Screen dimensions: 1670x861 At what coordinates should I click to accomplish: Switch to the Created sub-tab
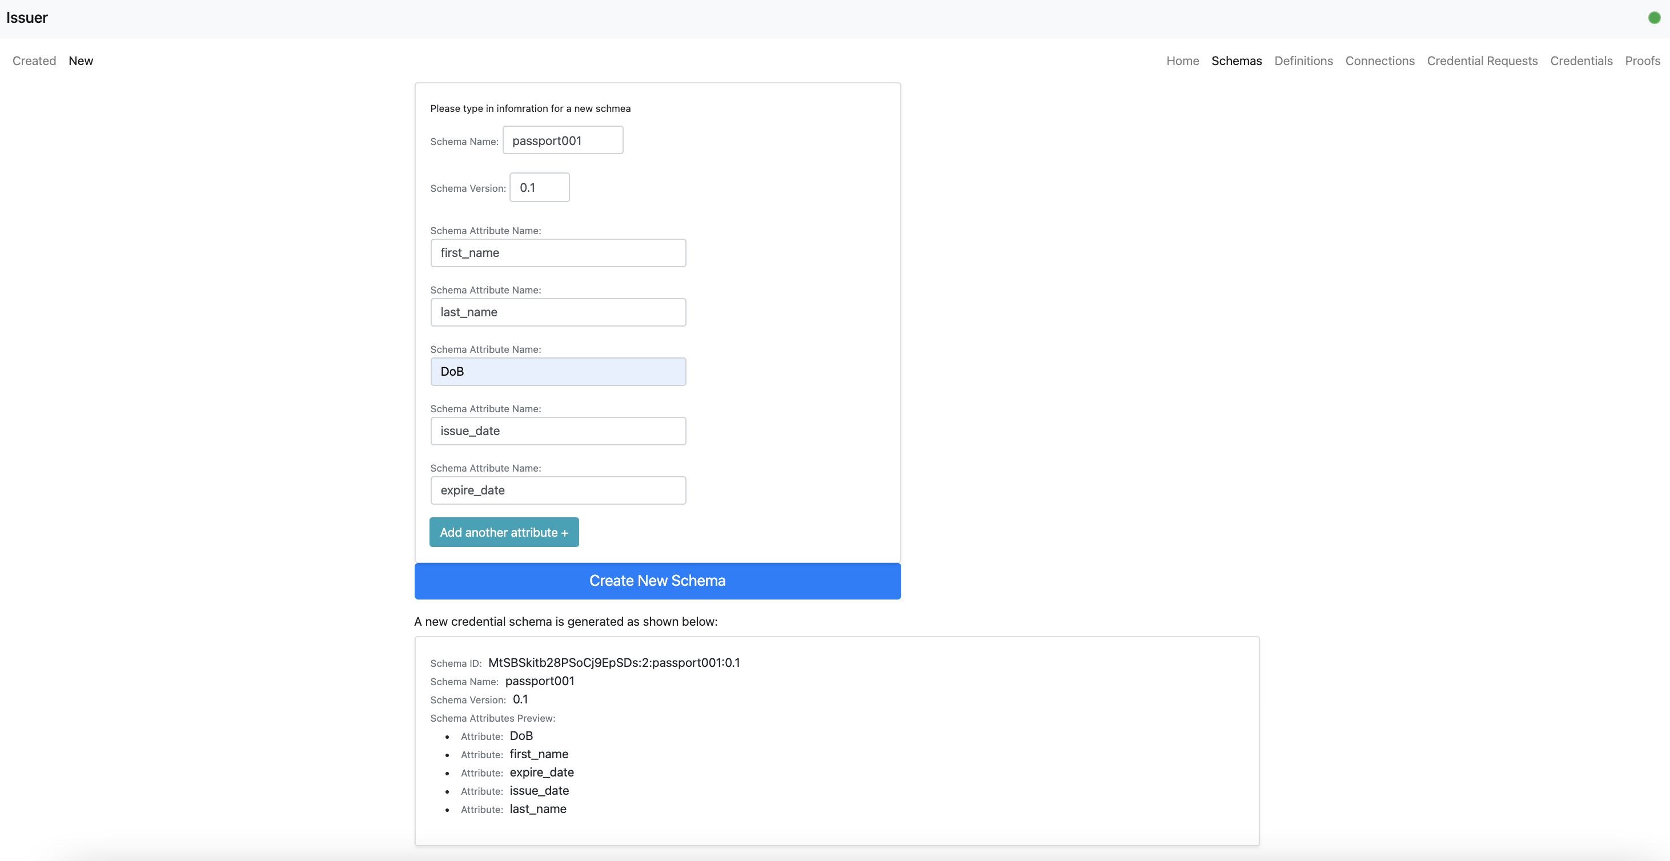click(34, 61)
